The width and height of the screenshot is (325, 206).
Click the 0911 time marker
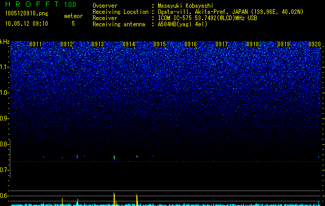click(36, 44)
